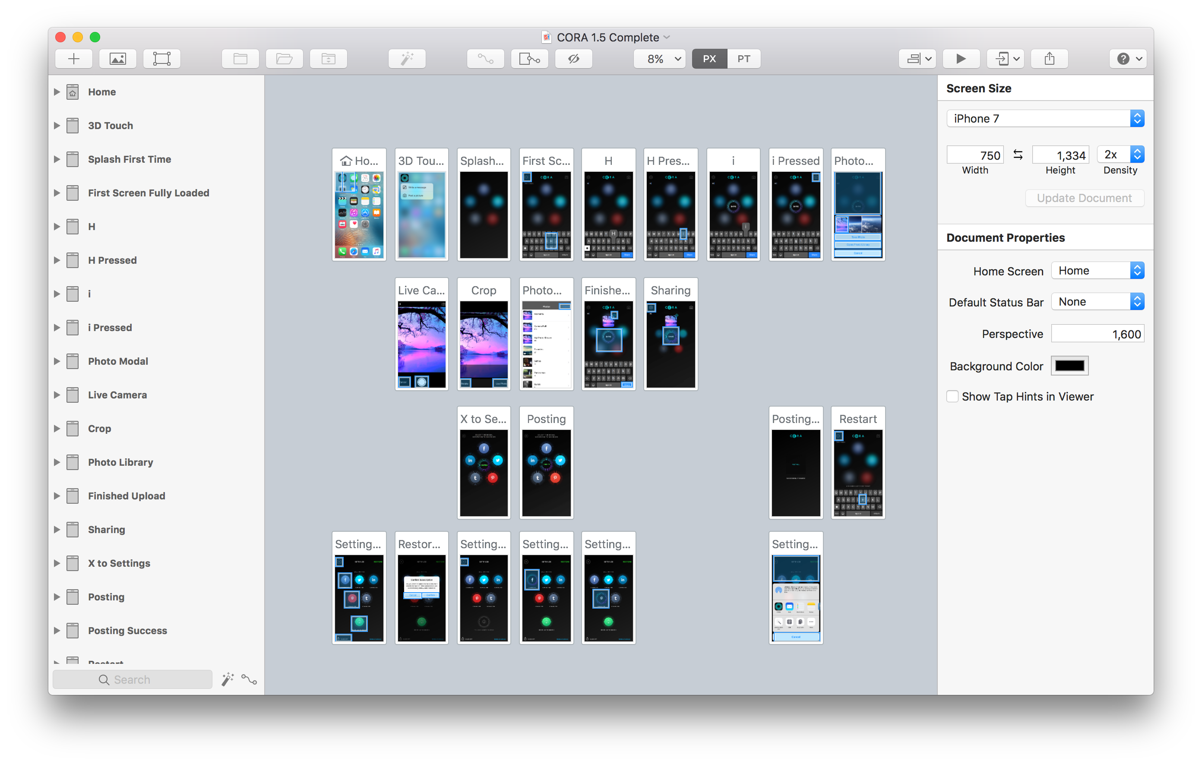The image size is (1202, 764).
Task: Keep PX units selected
Action: click(709, 58)
